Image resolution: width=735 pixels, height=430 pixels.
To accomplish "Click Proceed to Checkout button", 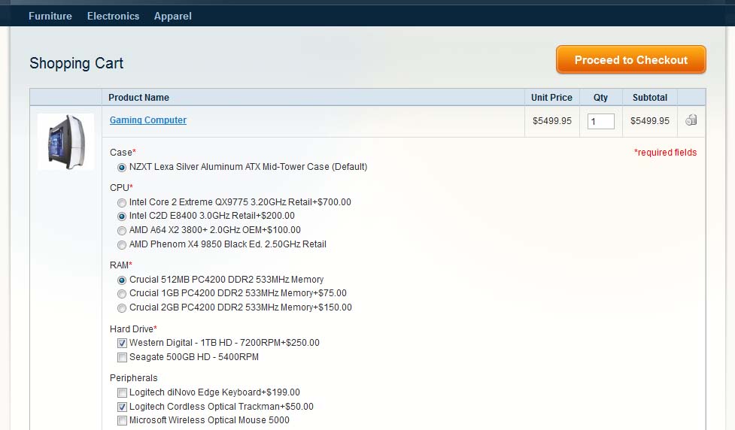I will pos(631,60).
